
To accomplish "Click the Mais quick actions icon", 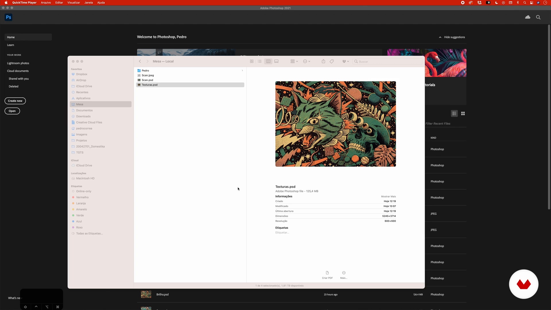I will tap(344, 275).
